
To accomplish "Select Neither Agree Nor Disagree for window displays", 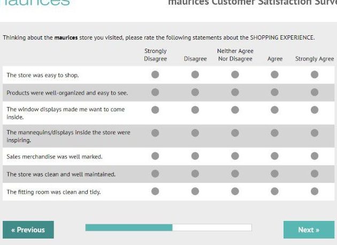I will (235, 110).
